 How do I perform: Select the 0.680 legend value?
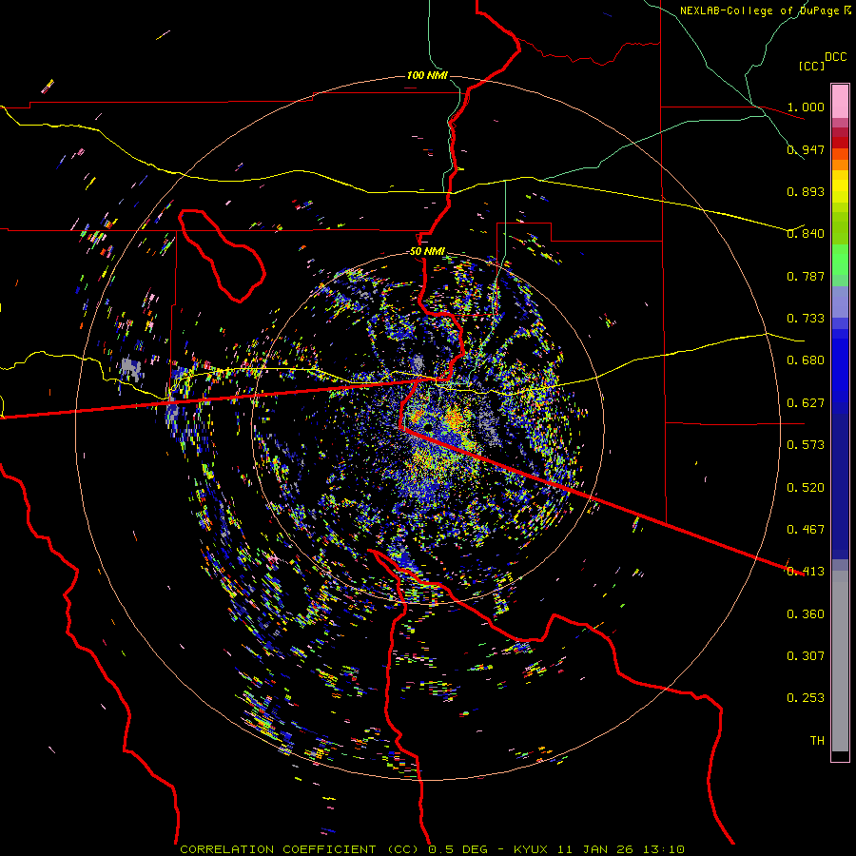coord(806,360)
